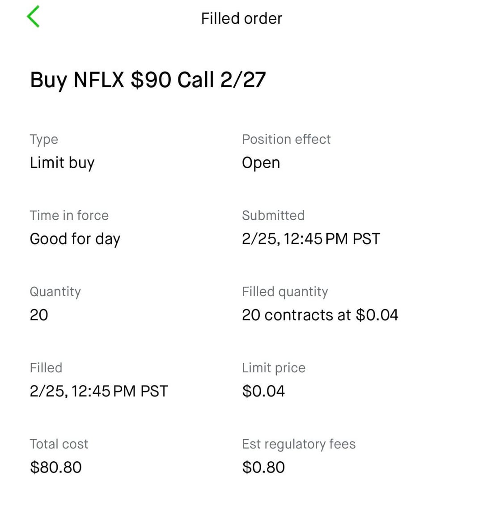Click the Total cost label
483x519 pixels.
click(x=59, y=444)
